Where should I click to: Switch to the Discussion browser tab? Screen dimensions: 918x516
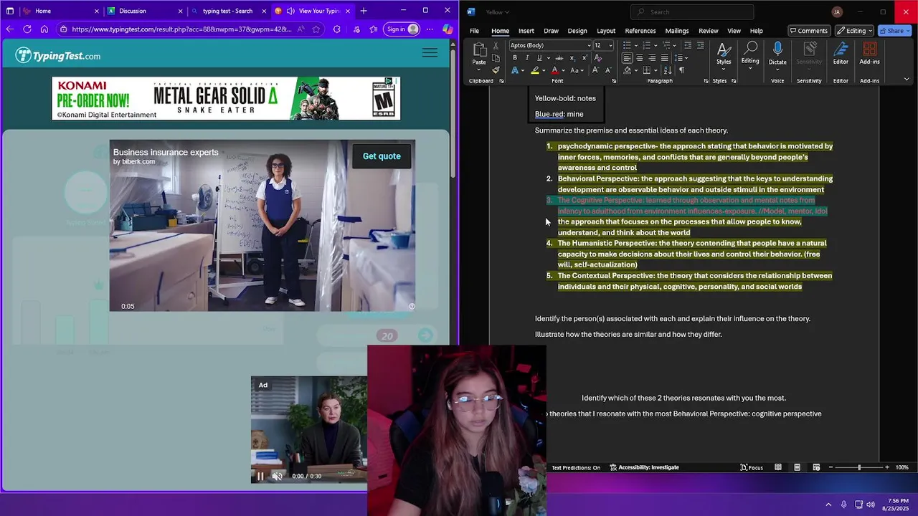(143, 11)
